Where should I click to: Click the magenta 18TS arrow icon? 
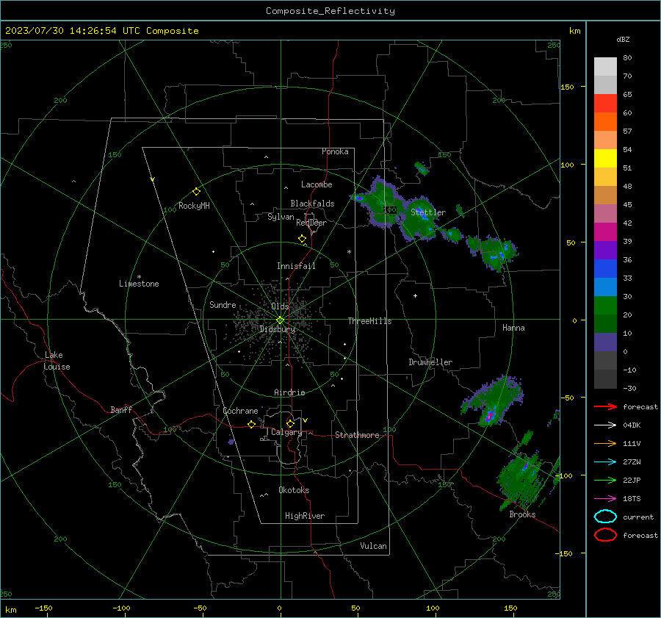click(605, 499)
